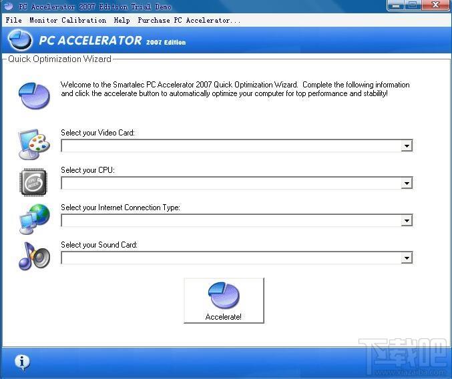This screenshot has width=452, height=379.
Task: Click the 'Quick Optimization Wizard' group title
Action: tap(59, 59)
